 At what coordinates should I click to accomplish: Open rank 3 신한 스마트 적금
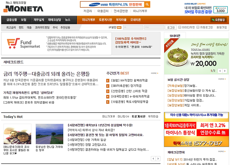coord(129,91)
